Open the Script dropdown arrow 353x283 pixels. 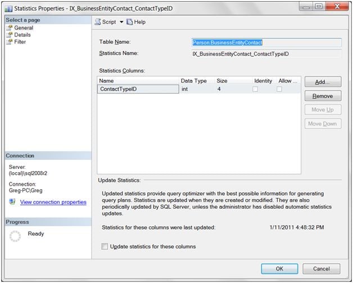[121, 22]
